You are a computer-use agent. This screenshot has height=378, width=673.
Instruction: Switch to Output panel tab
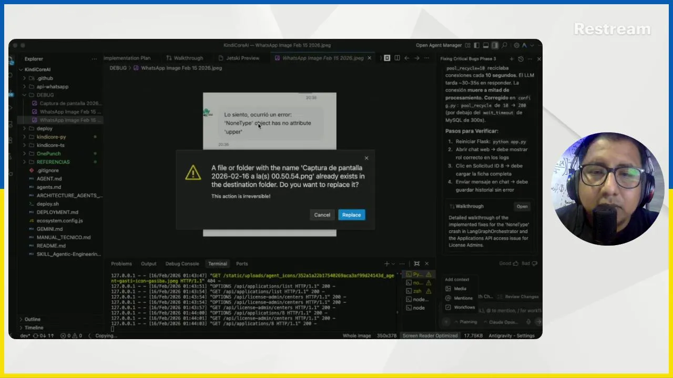148,264
